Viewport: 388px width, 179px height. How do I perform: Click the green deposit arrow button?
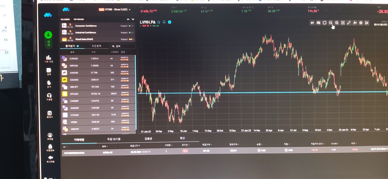48,35
